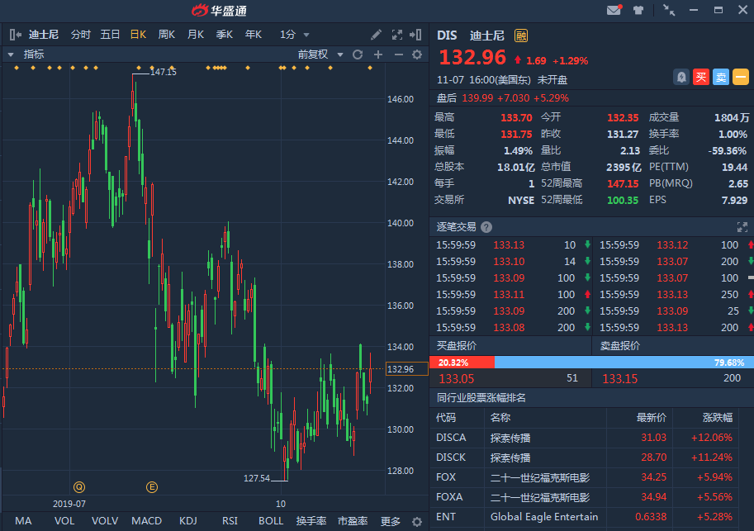Enable the RSI indicator
754x531 pixels.
[x=230, y=521]
